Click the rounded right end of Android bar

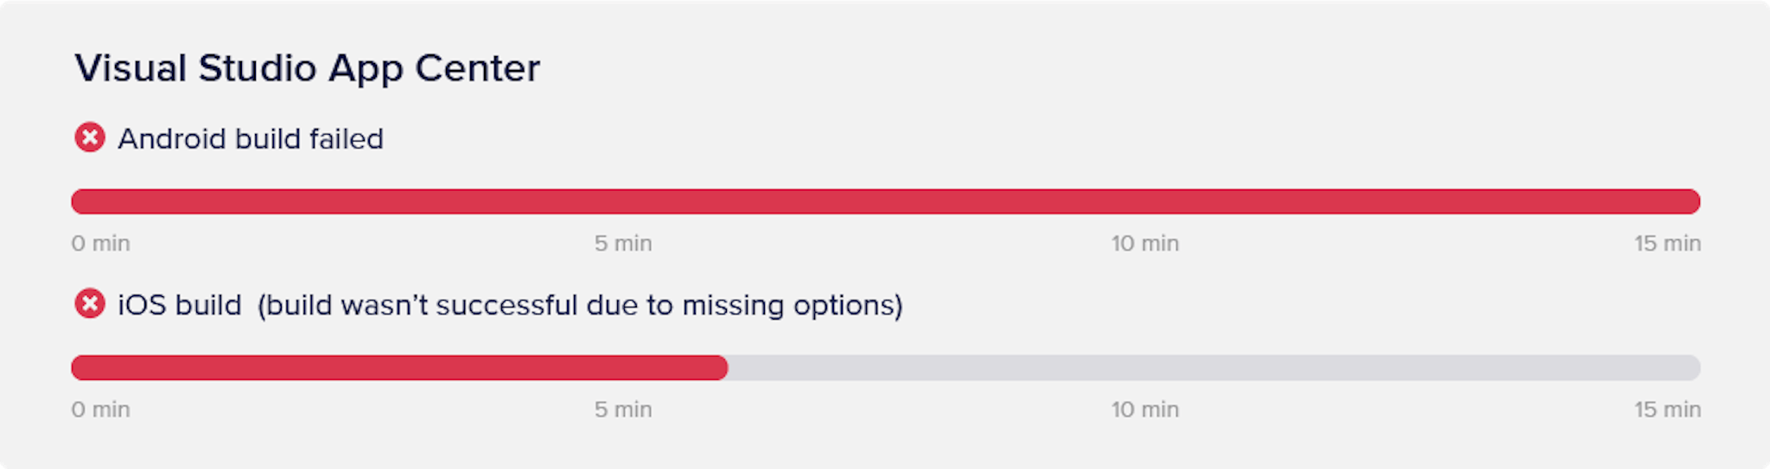(x=1690, y=201)
